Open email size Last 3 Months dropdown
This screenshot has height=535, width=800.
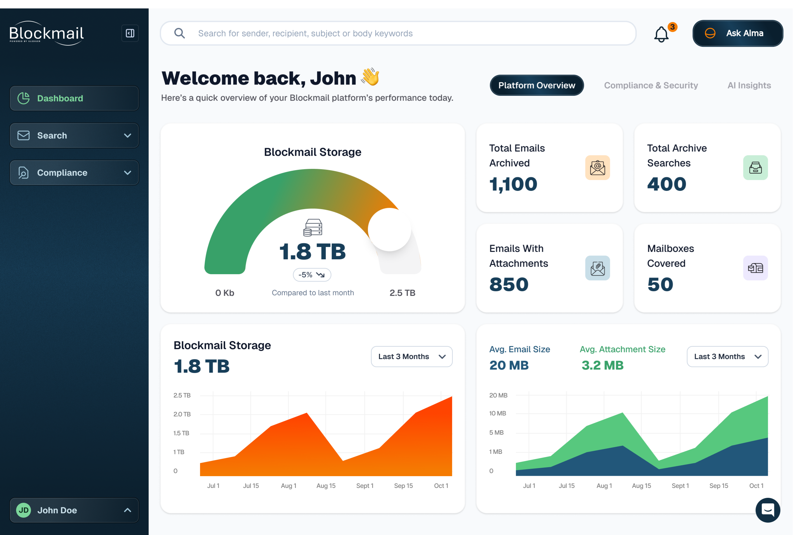point(727,356)
